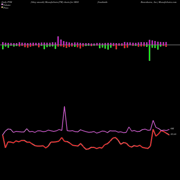Viewport: 180px width, 180px height.
Task: Click the purple Volume legend swatch
Action: coord(2,5)
